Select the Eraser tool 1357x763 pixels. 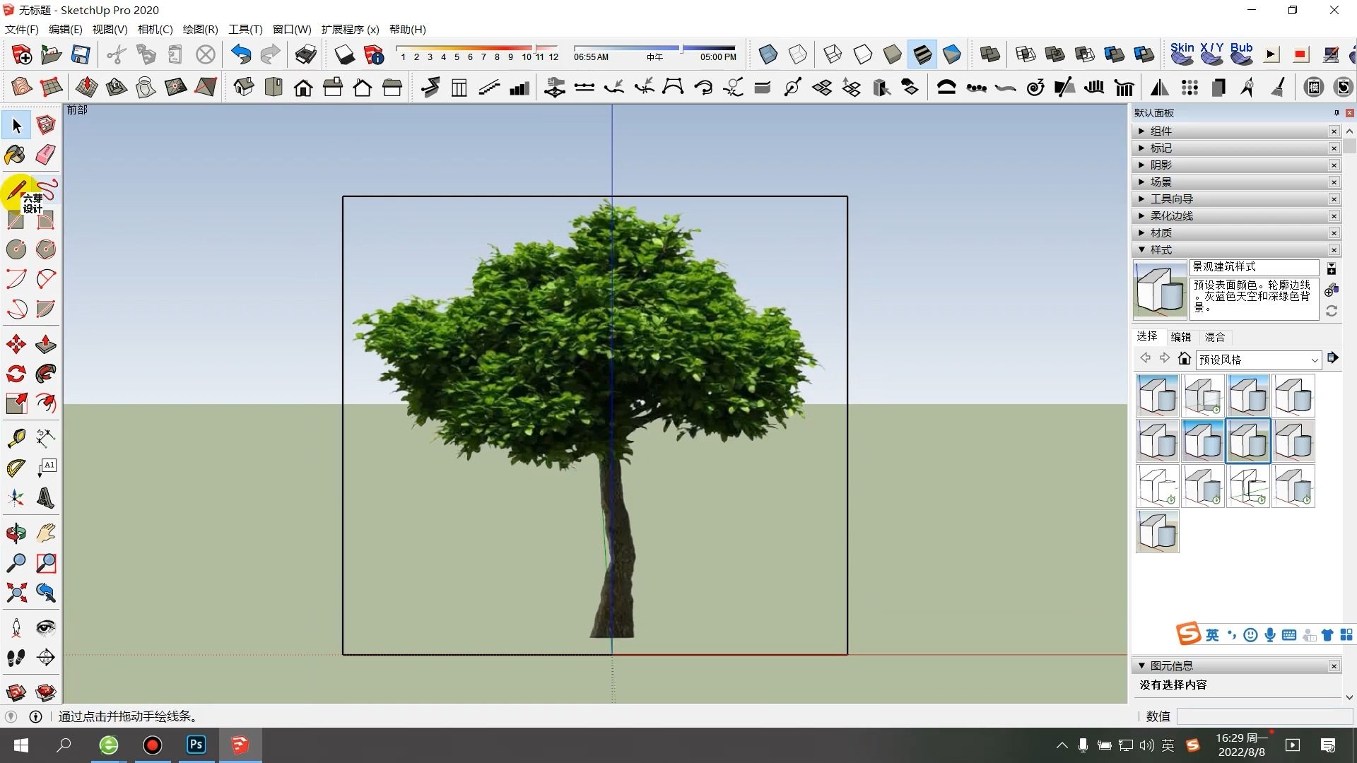pyautogui.click(x=46, y=155)
